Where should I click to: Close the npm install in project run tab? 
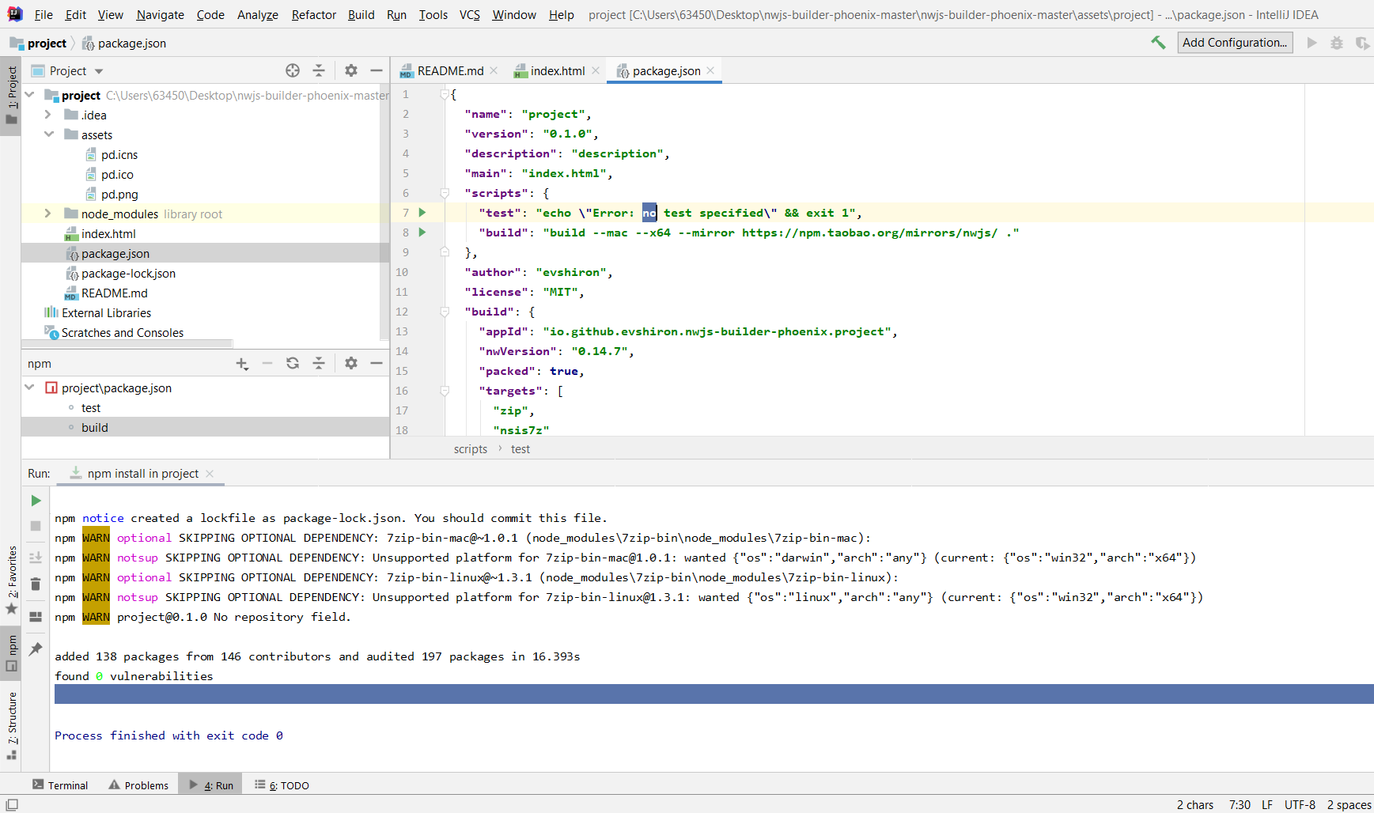(x=210, y=474)
